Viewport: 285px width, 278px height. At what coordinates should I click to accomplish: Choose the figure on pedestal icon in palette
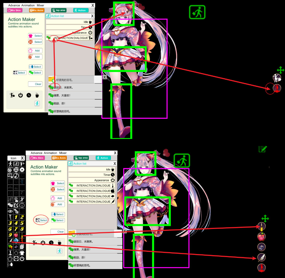(x=10, y=253)
